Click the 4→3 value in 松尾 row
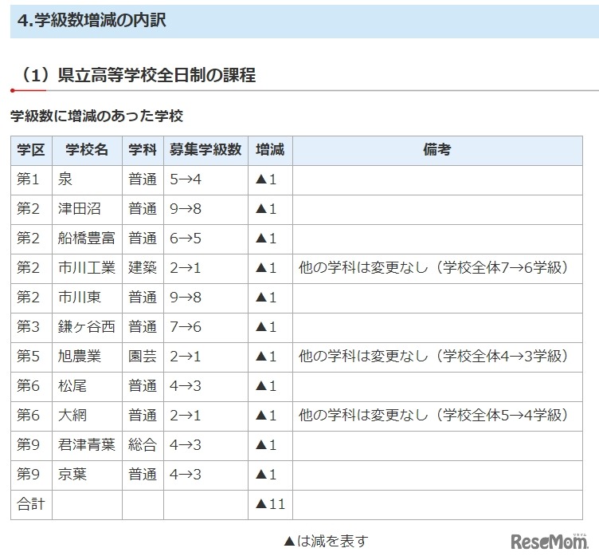Image resolution: width=599 pixels, height=560 pixels. tap(186, 385)
